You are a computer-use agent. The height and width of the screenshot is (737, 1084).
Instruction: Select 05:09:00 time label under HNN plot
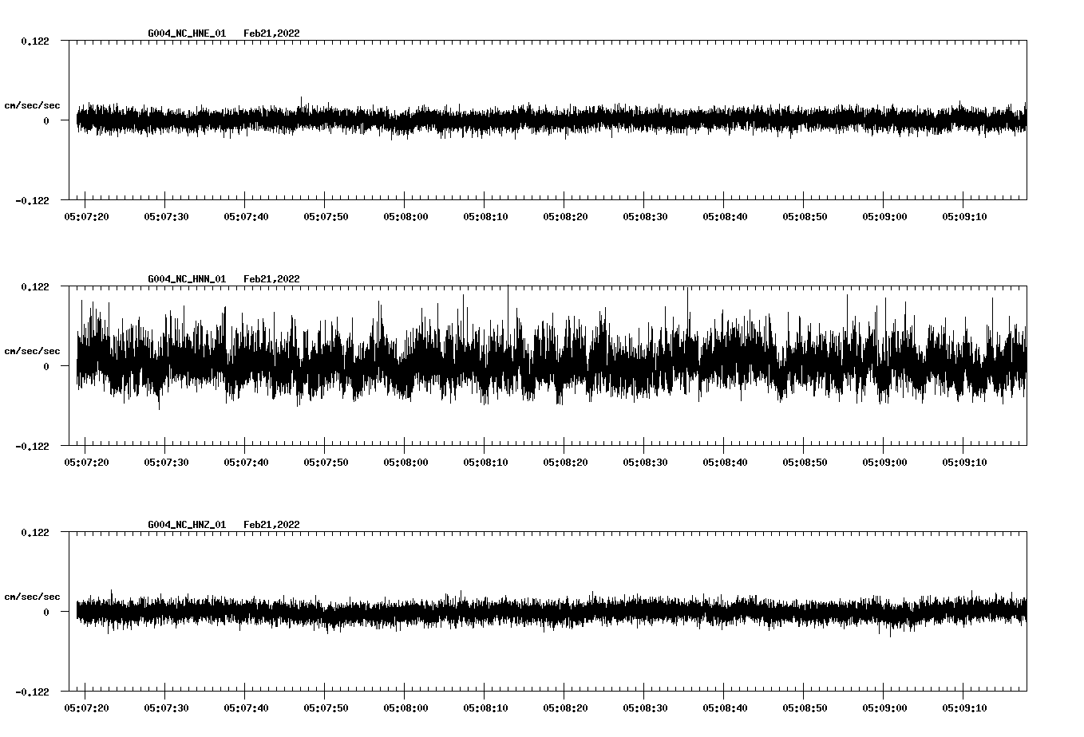point(884,462)
